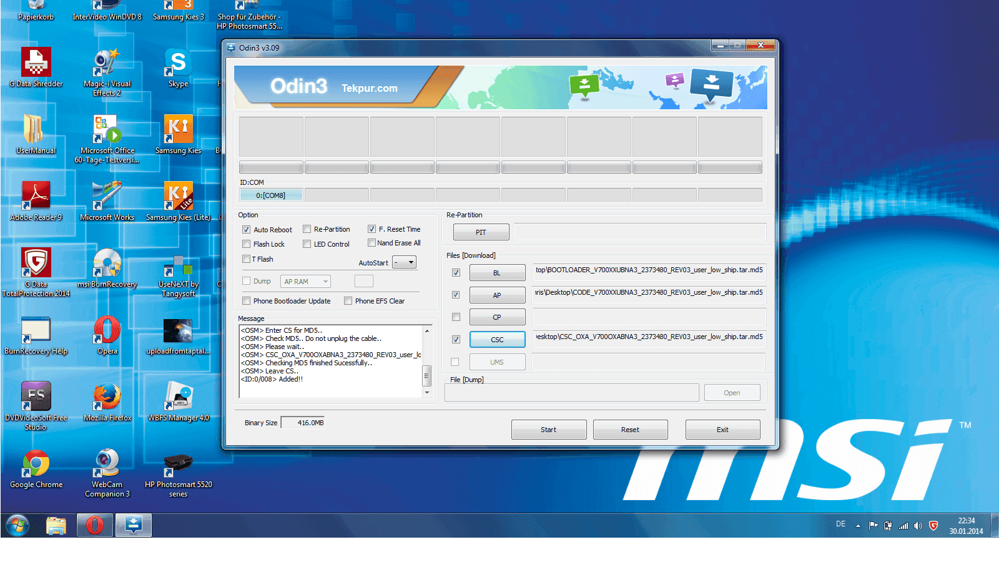The width and height of the screenshot is (999, 562).
Task: Launch Opera from the desktop
Action: [107, 334]
